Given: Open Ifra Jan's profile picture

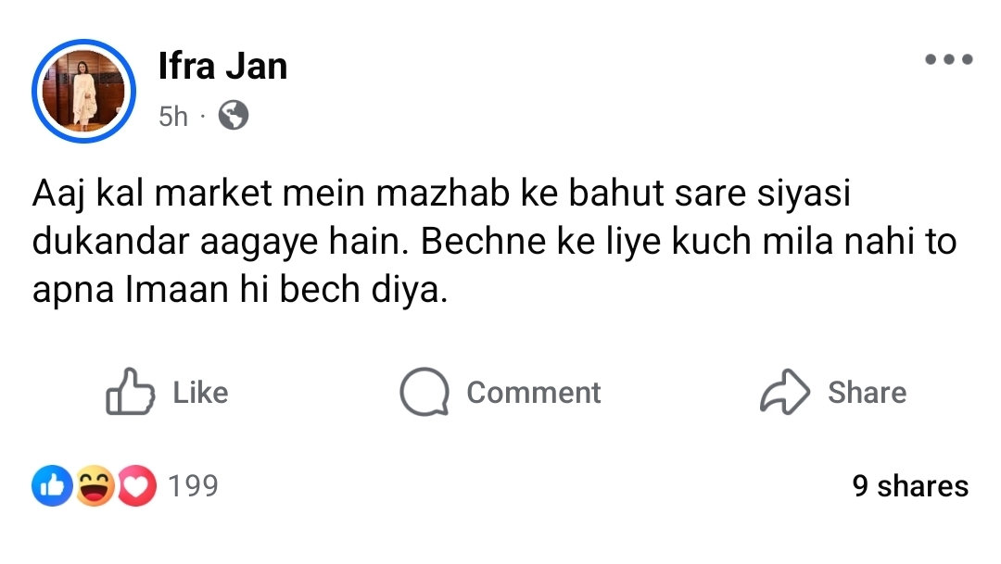Looking at the screenshot, I should point(83,92).
